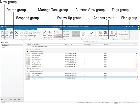Flag task for Next Week
140x104 pixels.
[66, 32]
